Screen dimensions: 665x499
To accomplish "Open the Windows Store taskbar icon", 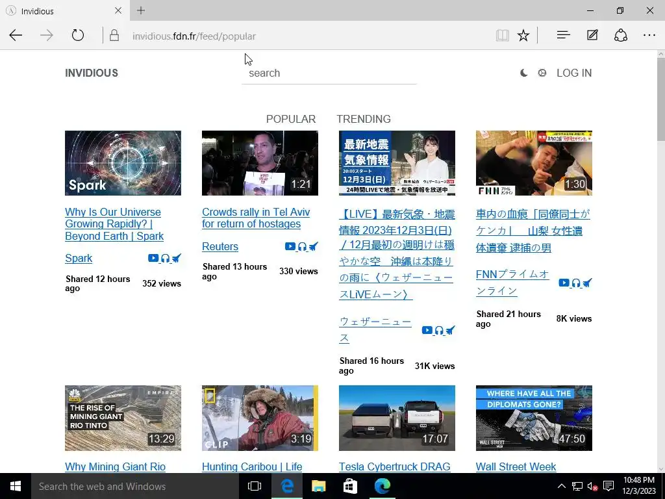I will 350,486.
